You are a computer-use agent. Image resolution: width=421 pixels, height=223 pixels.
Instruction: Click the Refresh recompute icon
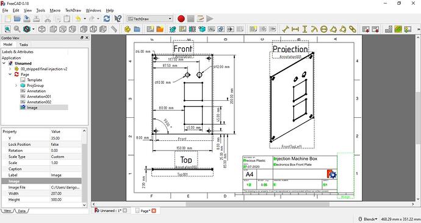107,19
